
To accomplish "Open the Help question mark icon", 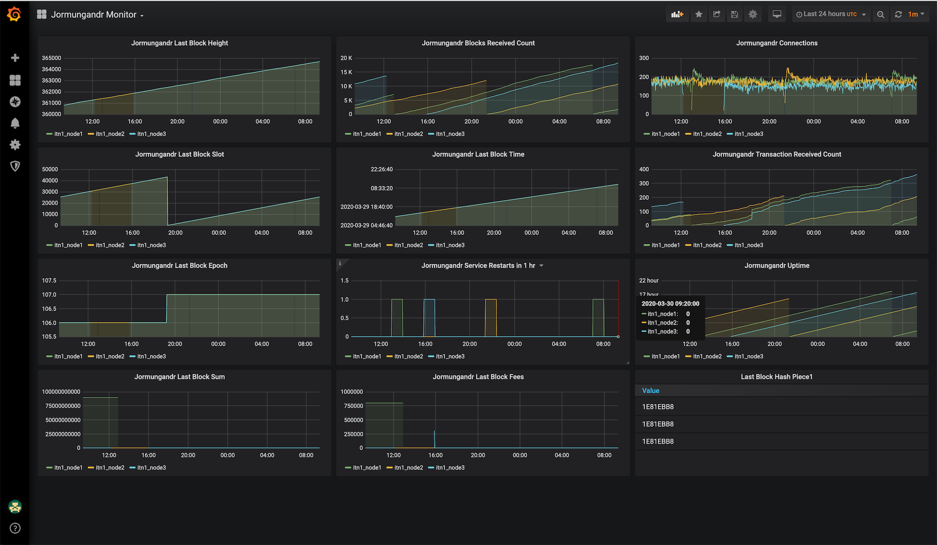I will coord(15,528).
